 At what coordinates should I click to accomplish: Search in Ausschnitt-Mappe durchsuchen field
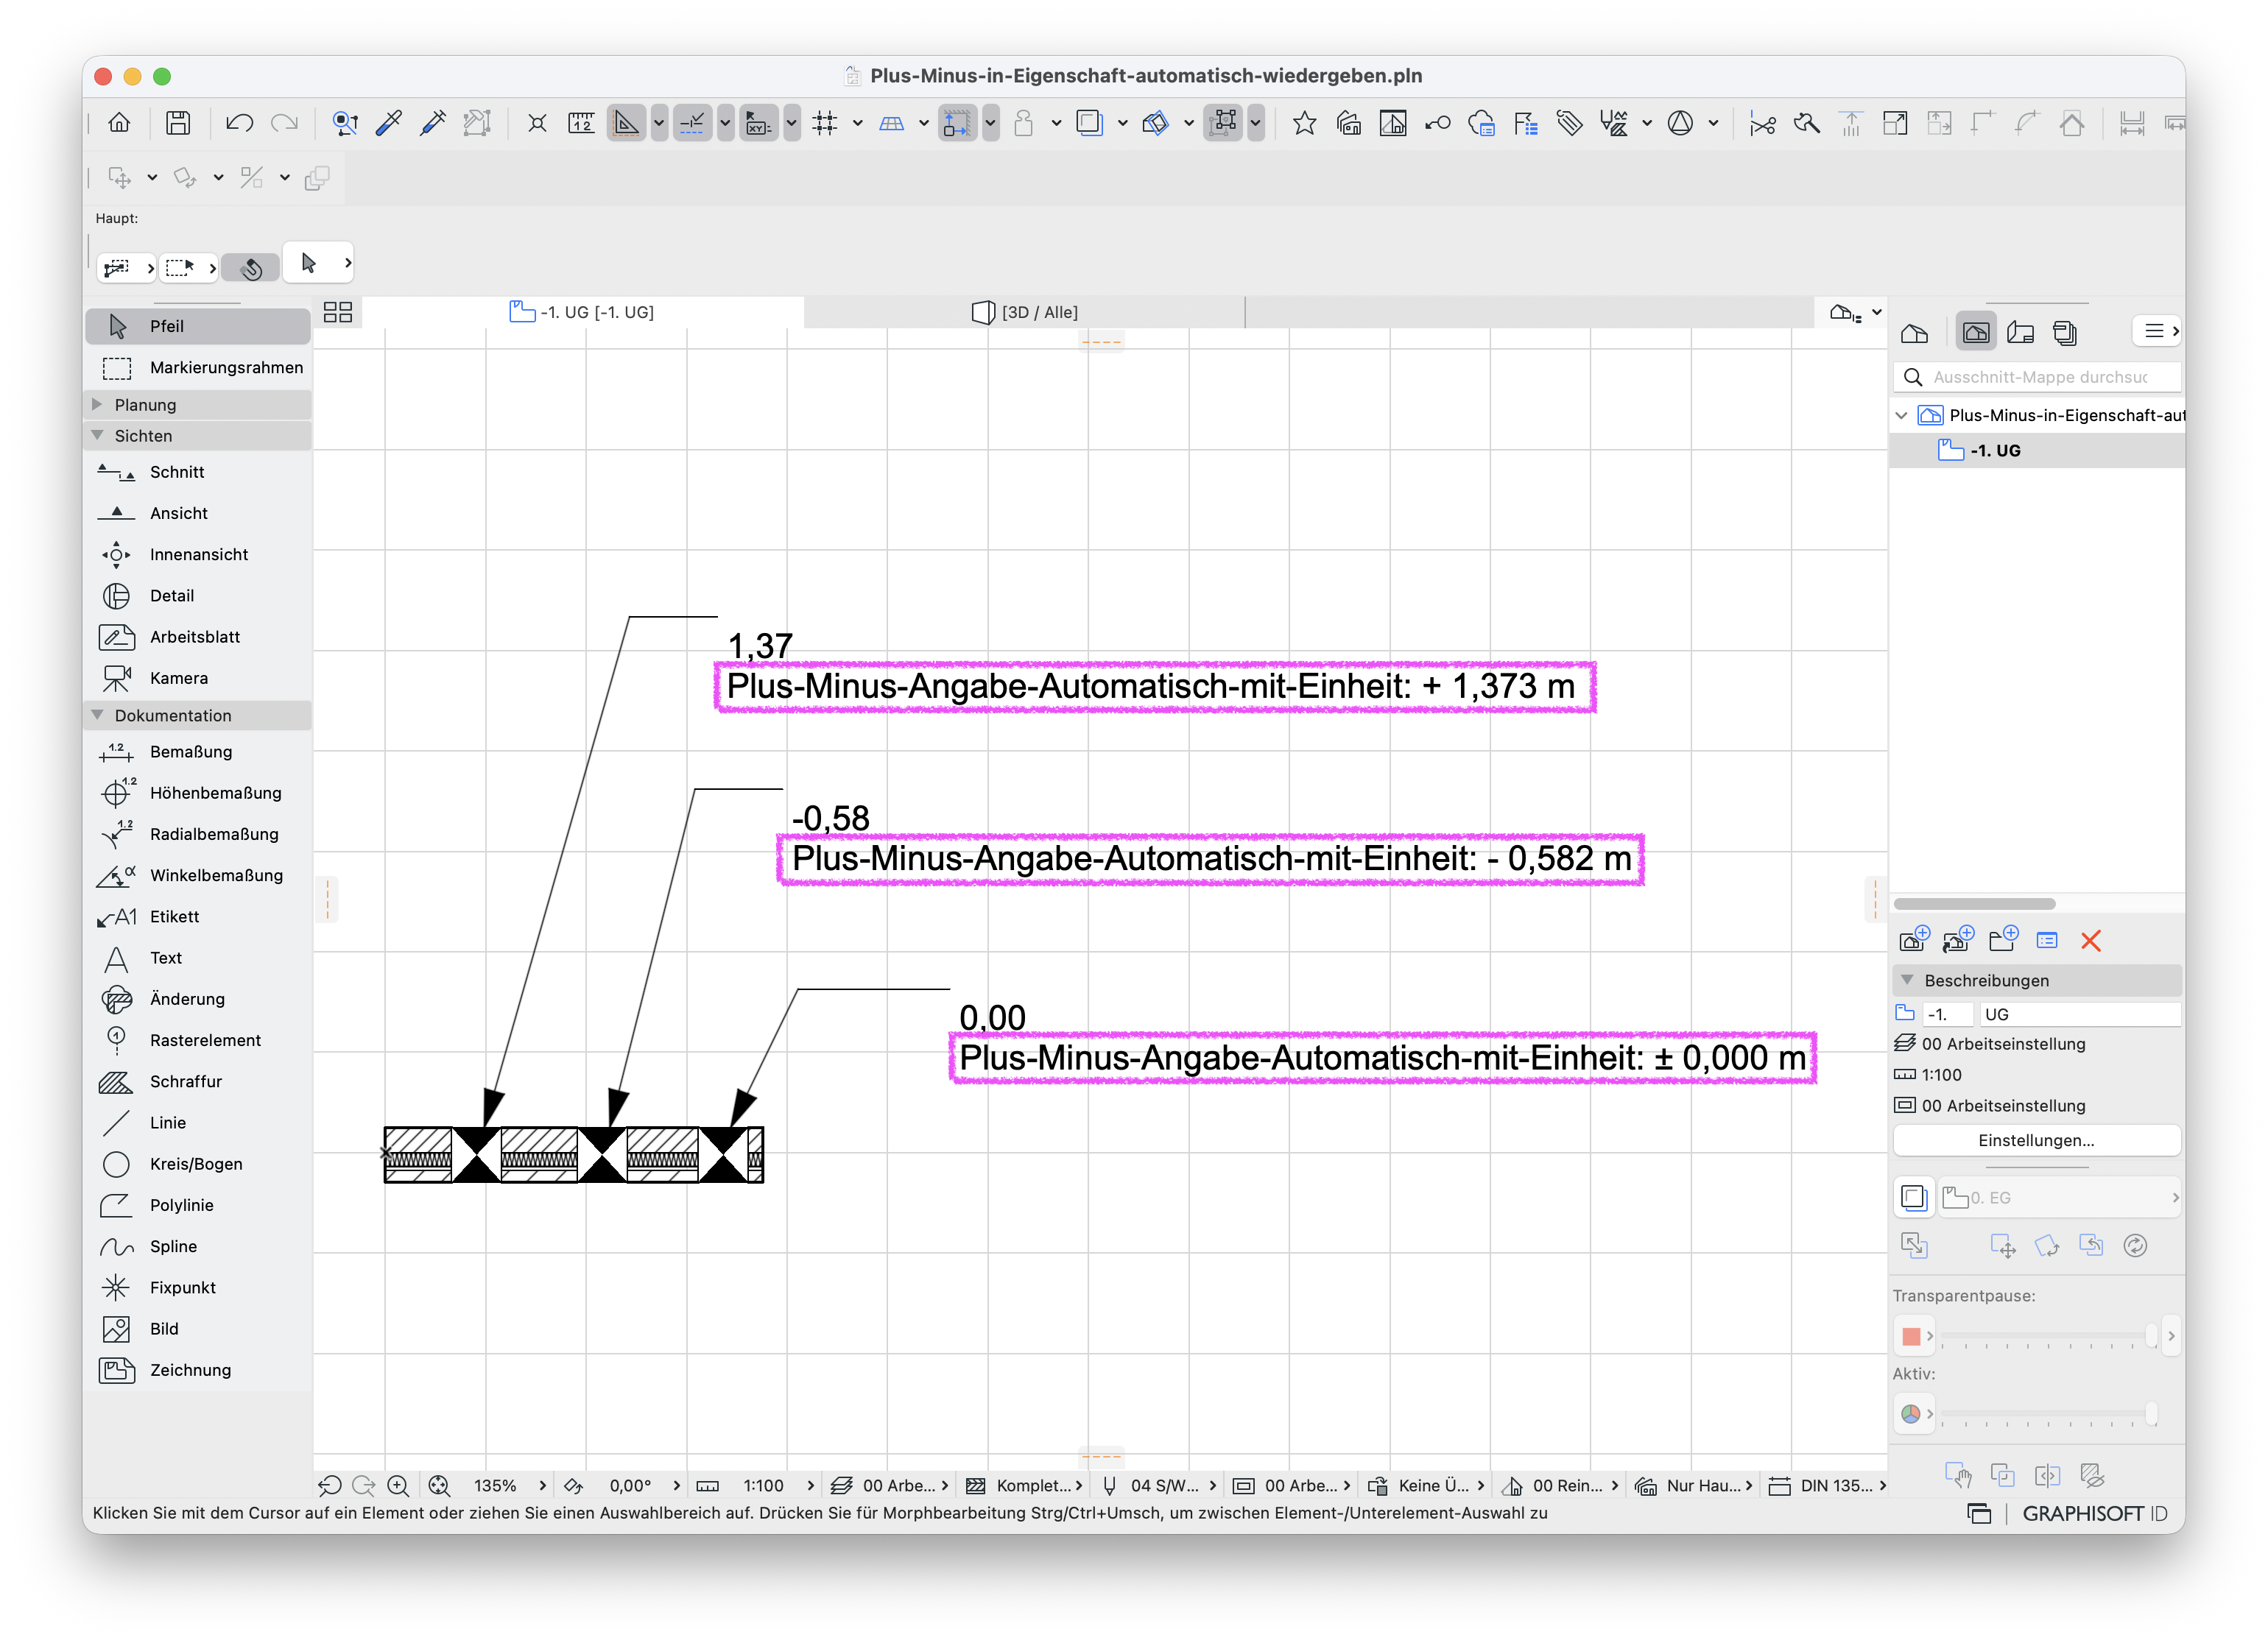click(x=2038, y=377)
